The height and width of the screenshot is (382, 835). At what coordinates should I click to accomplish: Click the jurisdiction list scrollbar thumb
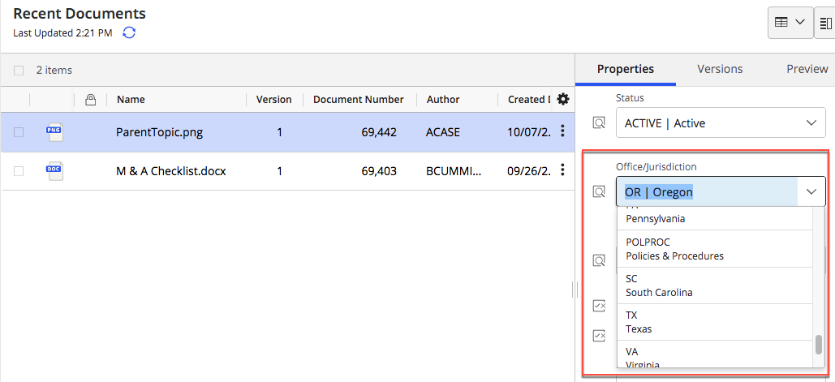819,345
